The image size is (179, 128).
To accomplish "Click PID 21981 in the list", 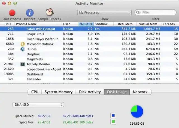I will [9, 64].
